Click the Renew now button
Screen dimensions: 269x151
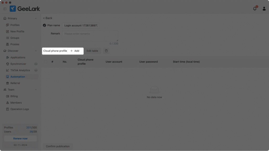[x=20, y=138]
